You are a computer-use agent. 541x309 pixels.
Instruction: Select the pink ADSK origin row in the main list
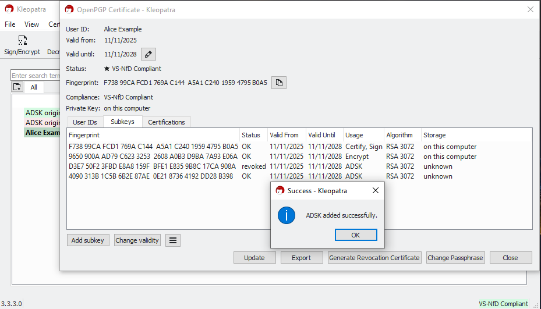tap(42, 122)
